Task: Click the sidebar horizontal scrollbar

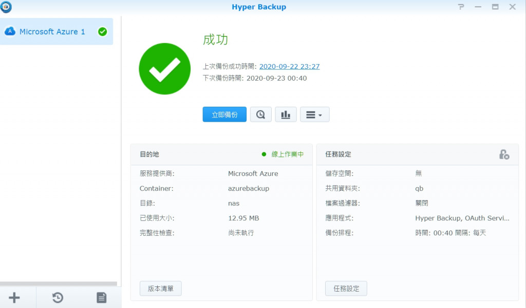Action: (59, 283)
